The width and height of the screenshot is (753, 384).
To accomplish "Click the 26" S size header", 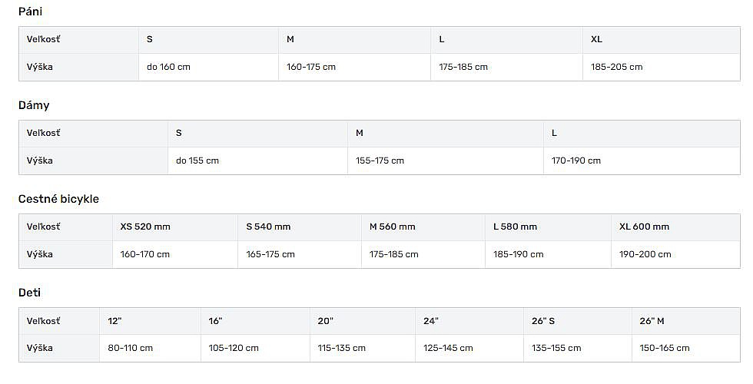I will click(x=577, y=321).
